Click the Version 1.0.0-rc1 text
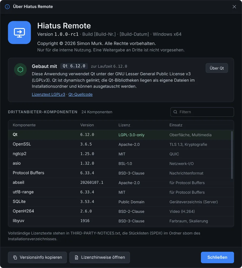The image size is (242, 268). (58, 34)
